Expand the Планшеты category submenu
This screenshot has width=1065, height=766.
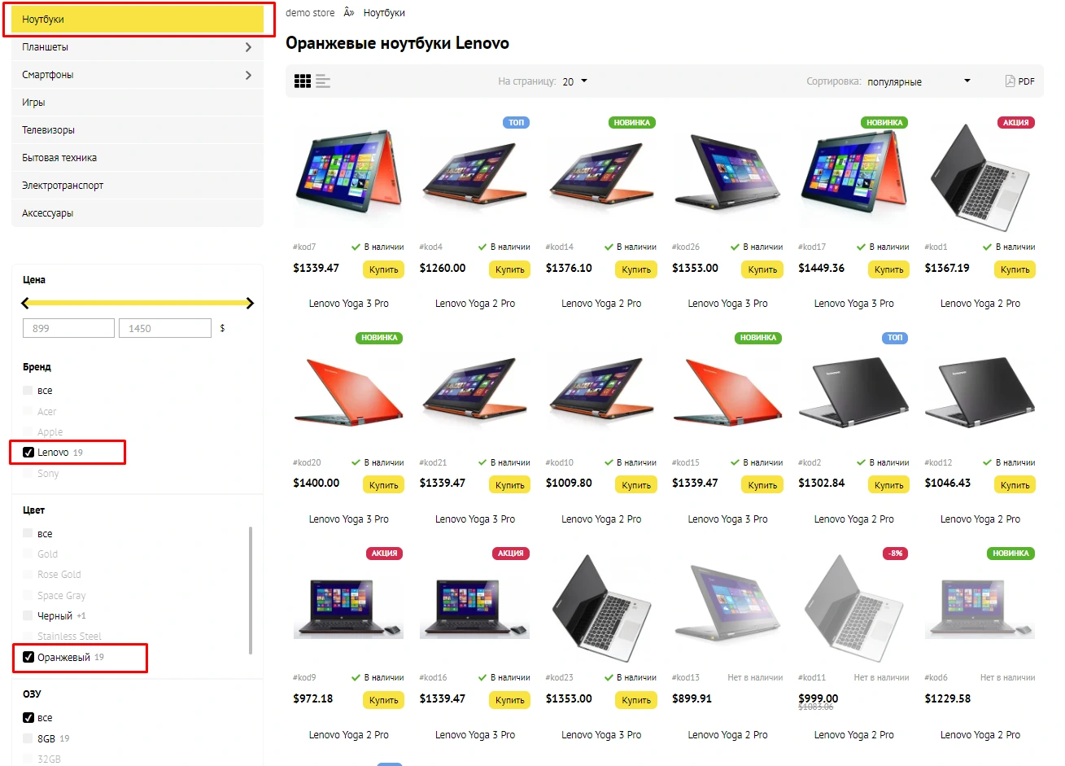248,47
